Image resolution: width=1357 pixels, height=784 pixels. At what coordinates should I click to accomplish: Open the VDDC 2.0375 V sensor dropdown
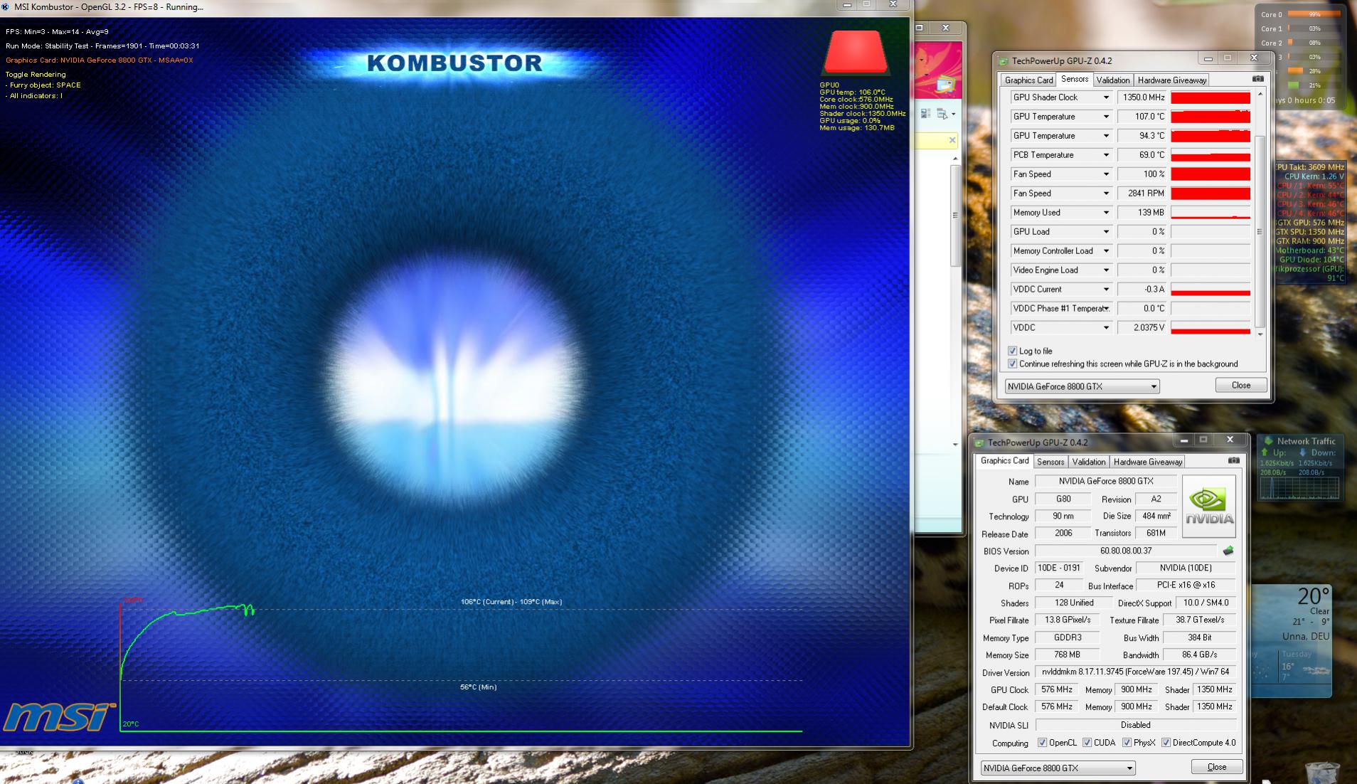click(x=1106, y=328)
